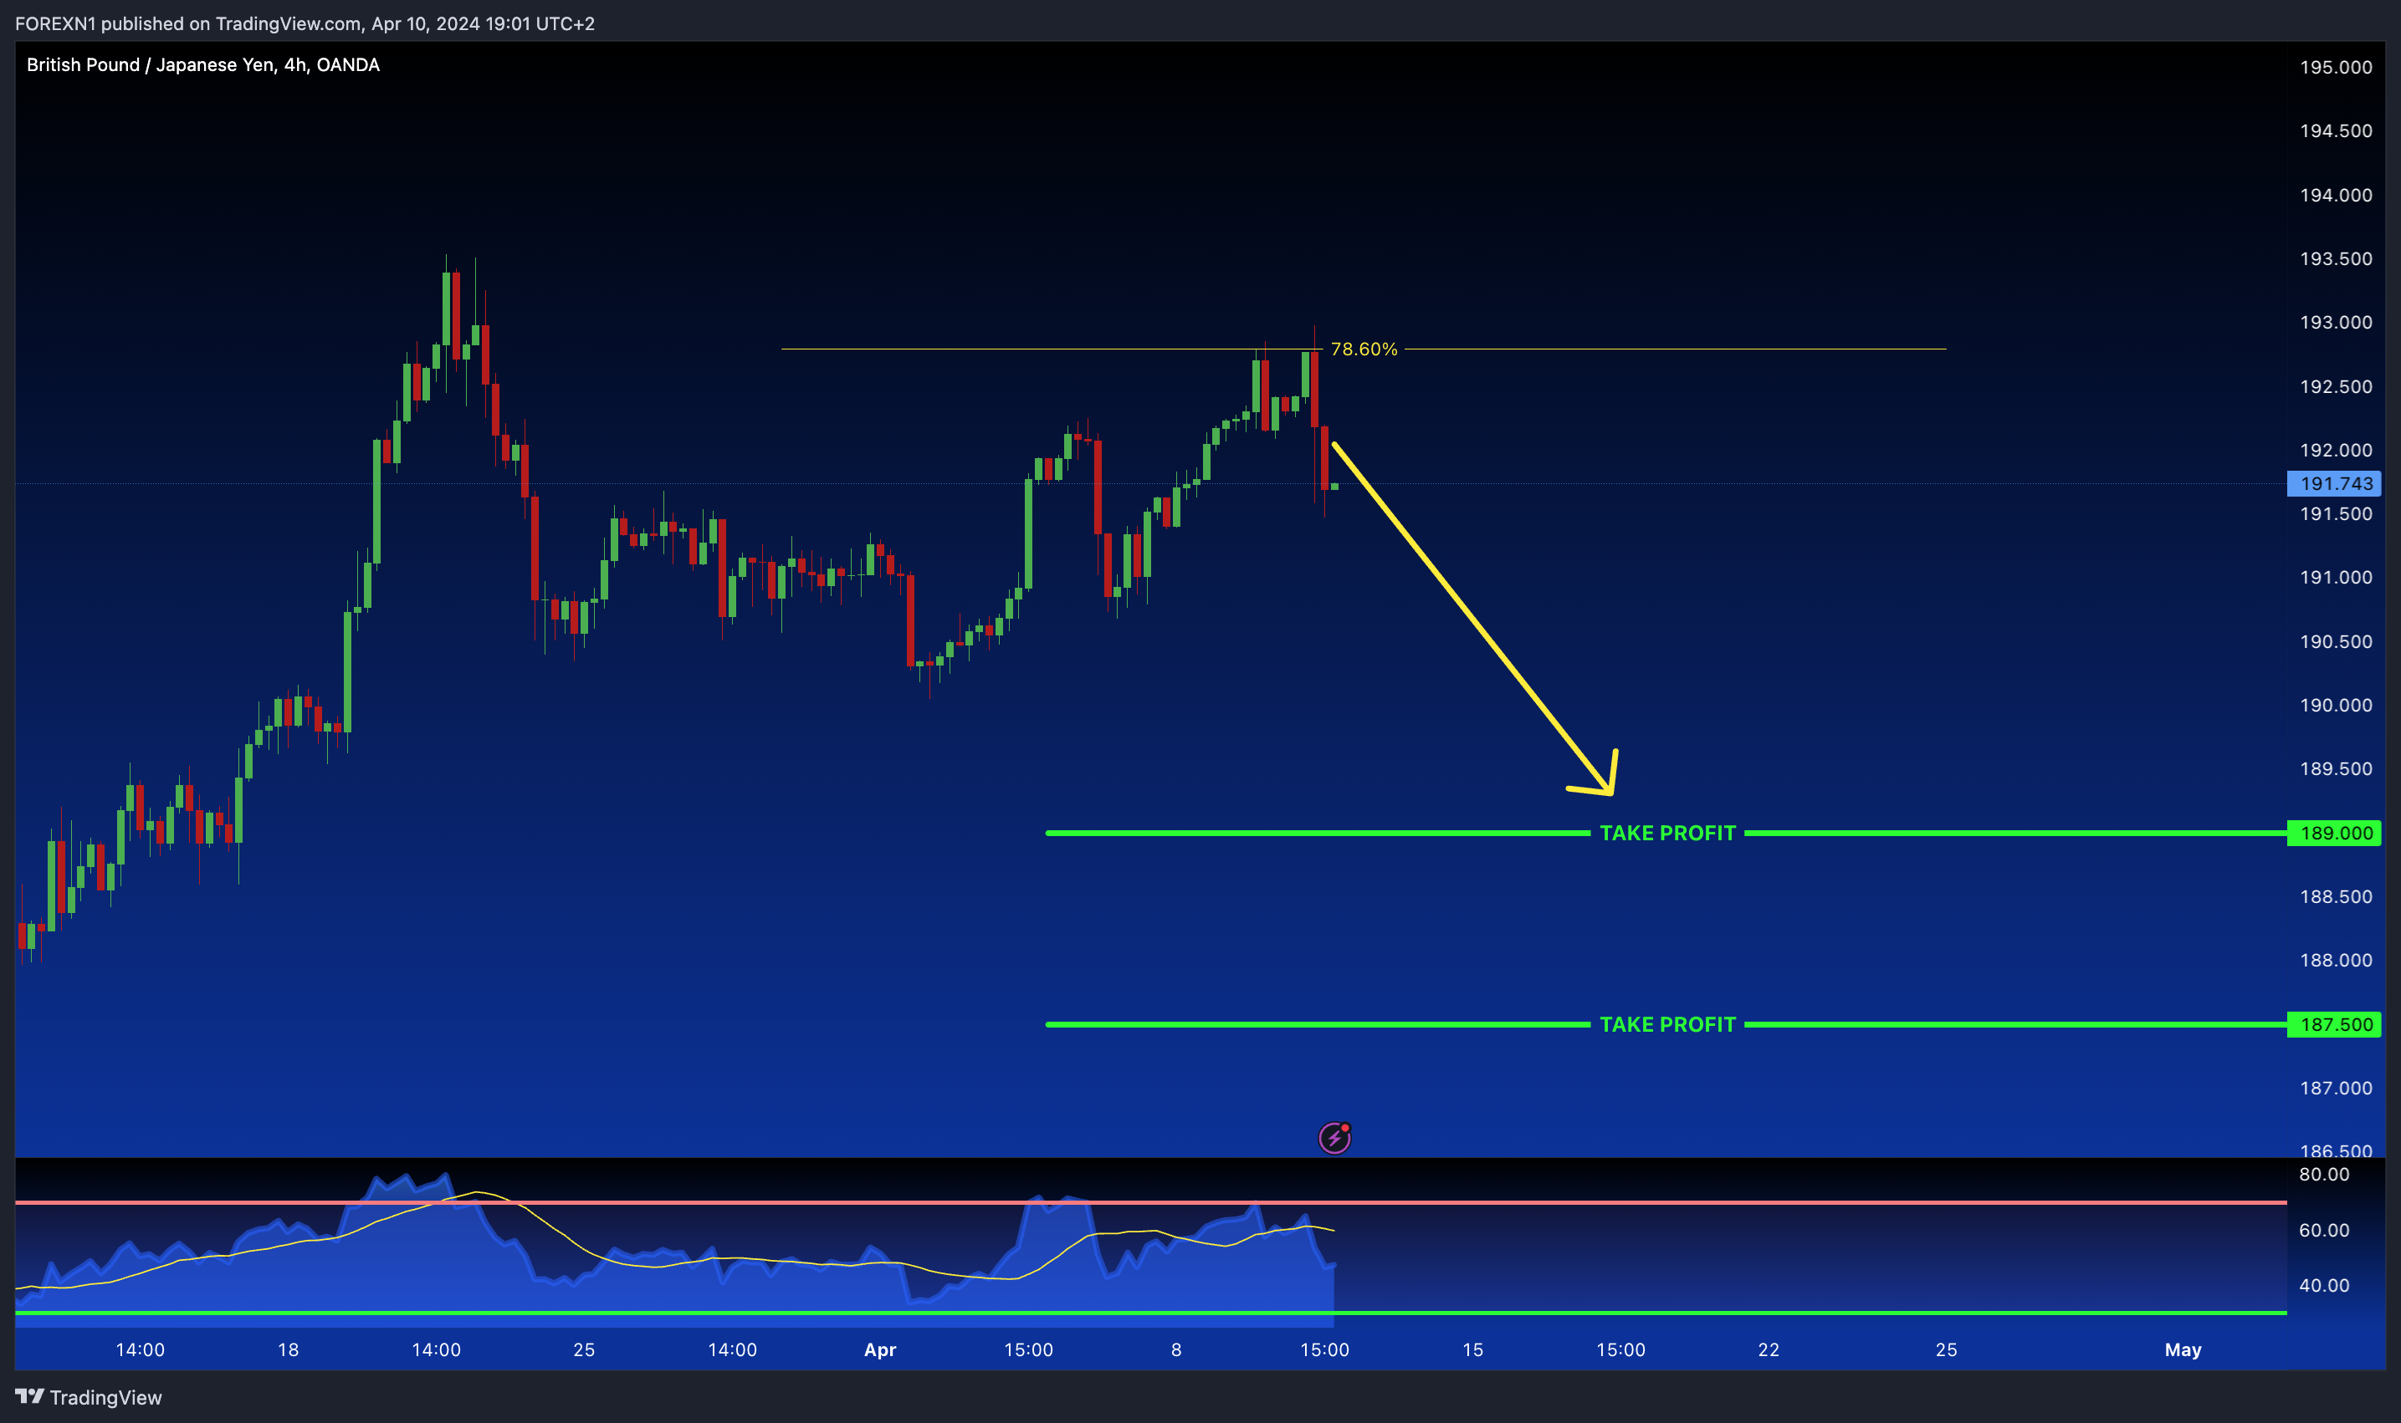Click the 78.60% Fibonacci level label

[x=1364, y=349]
